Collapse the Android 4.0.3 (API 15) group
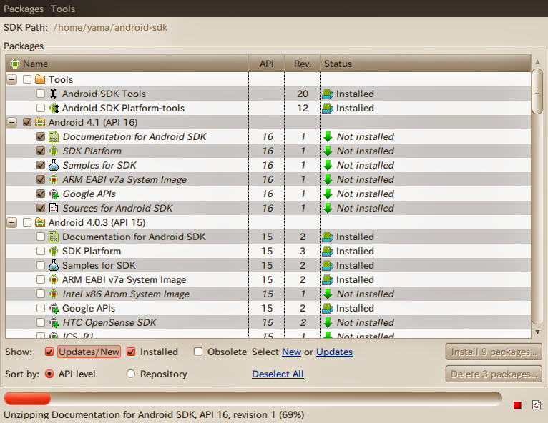 click(x=12, y=222)
